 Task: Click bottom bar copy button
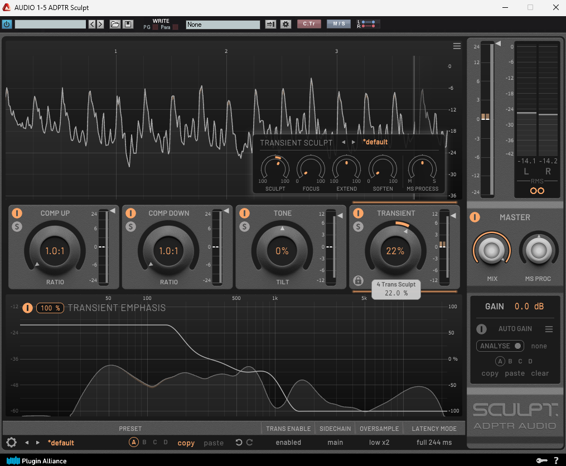186,443
